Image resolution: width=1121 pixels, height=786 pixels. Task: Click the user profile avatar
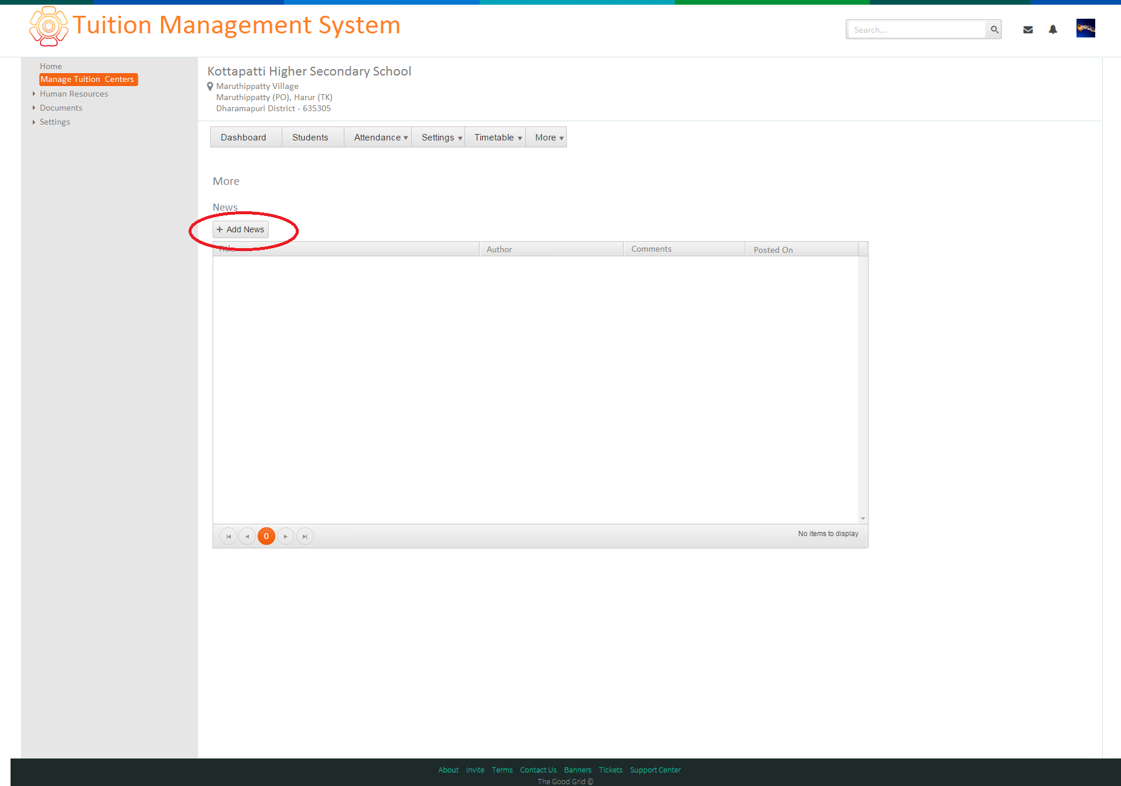tap(1086, 28)
